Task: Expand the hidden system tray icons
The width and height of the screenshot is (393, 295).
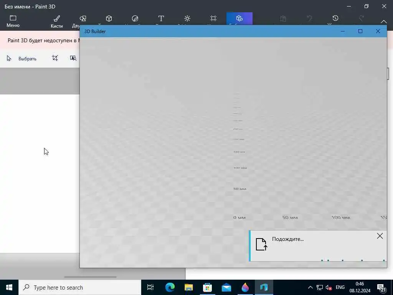Action: point(310,287)
